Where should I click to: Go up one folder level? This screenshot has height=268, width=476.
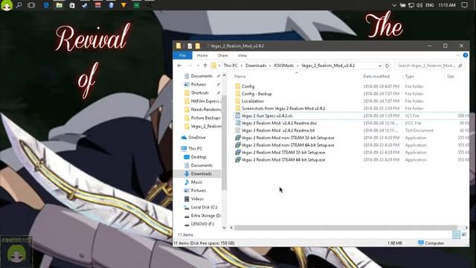(205, 66)
